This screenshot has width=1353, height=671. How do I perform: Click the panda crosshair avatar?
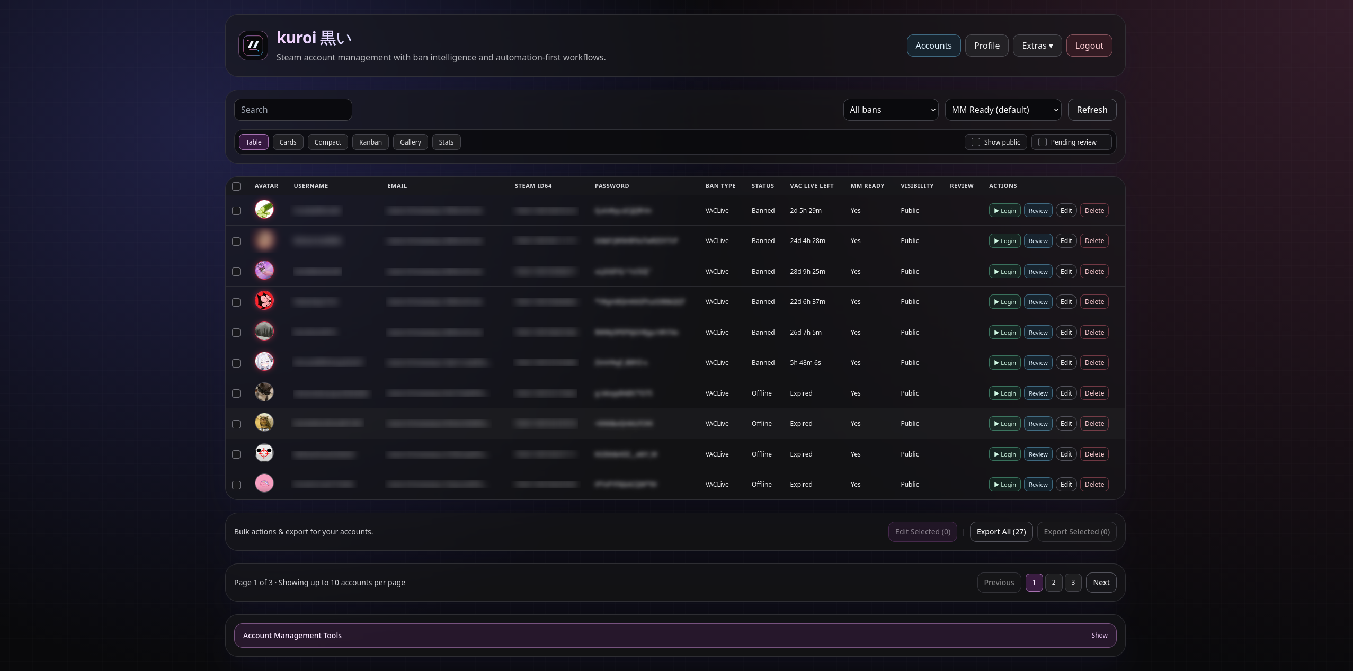(264, 453)
